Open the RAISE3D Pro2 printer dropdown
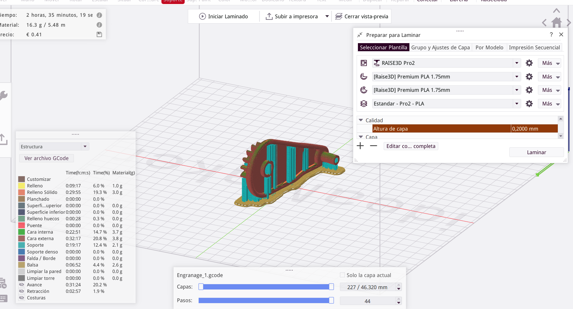The height and width of the screenshot is (309, 573). point(517,63)
